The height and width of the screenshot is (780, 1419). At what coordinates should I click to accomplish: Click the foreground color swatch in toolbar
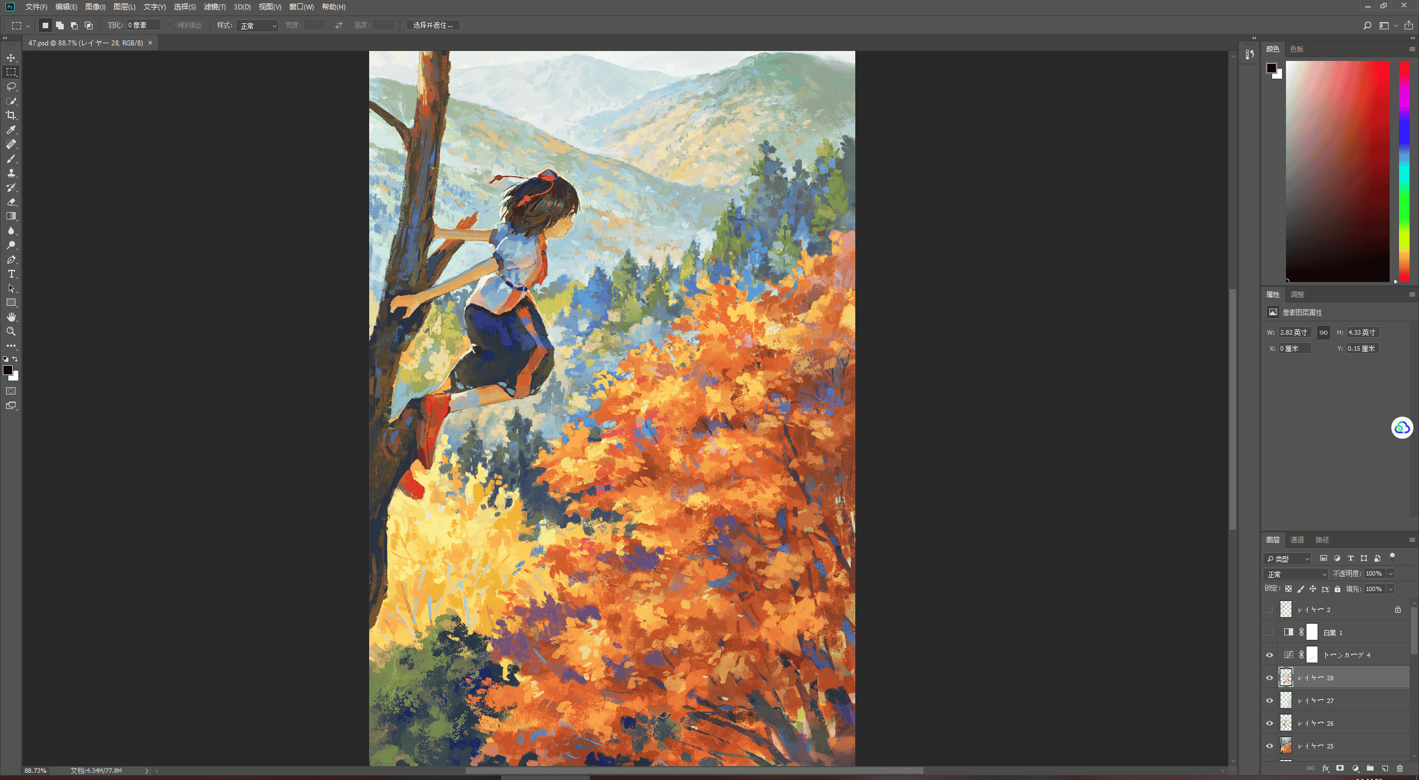coord(8,370)
